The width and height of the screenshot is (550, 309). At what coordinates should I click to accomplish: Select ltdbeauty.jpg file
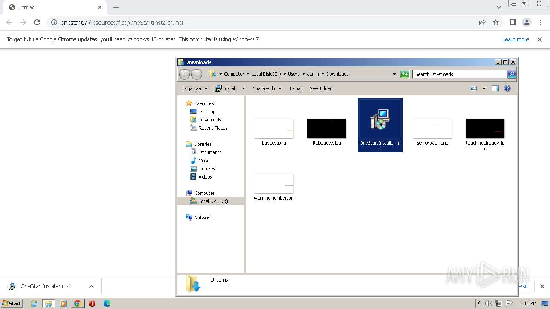point(327,133)
